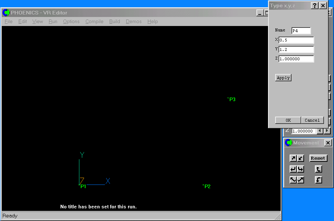Click the downward turn arrow in Movement panel
The image size is (334, 221).
point(318,180)
